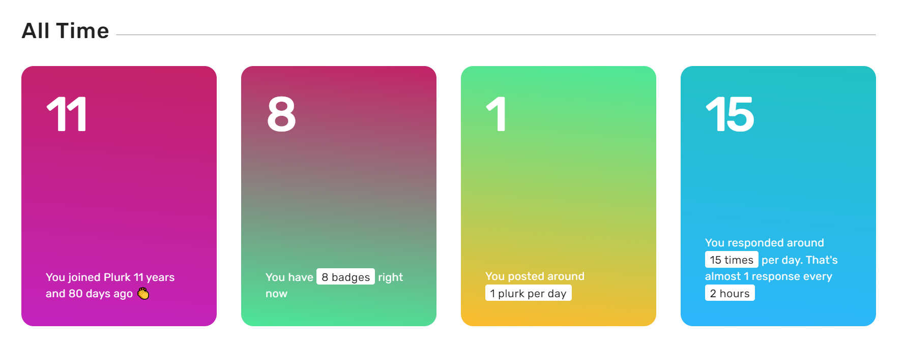Click the large number 8
The height and width of the screenshot is (346, 904).
point(281,114)
